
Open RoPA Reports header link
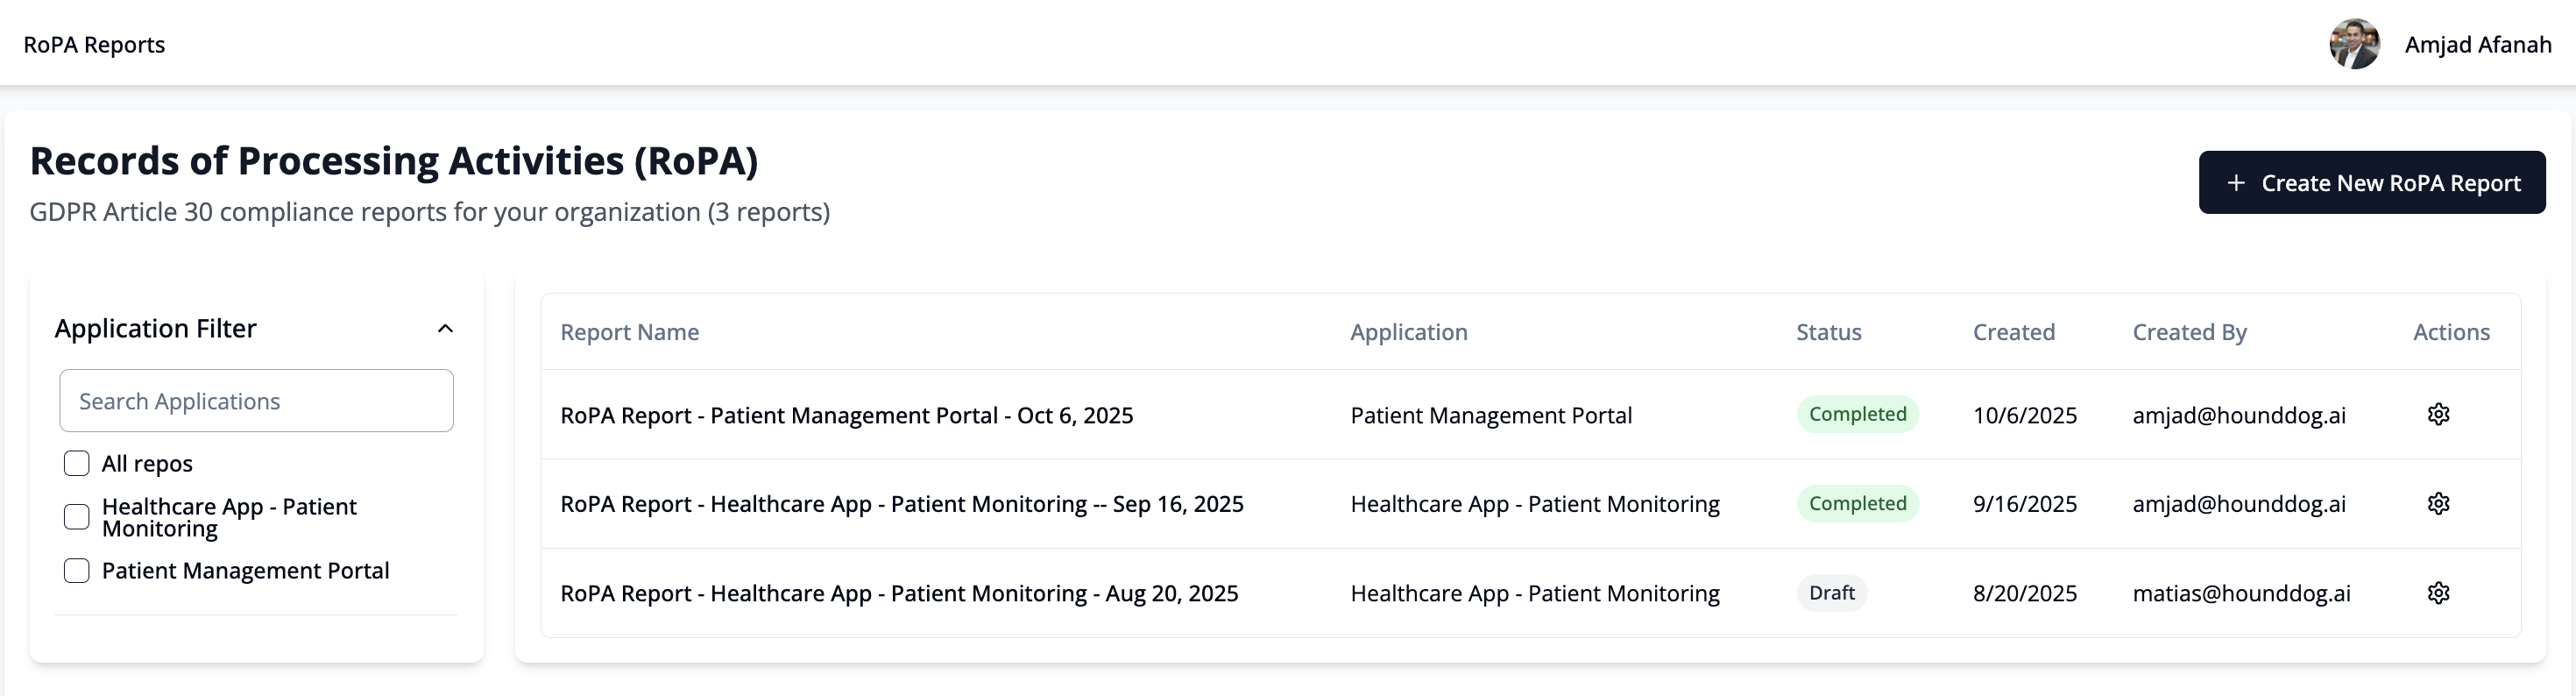(x=94, y=45)
